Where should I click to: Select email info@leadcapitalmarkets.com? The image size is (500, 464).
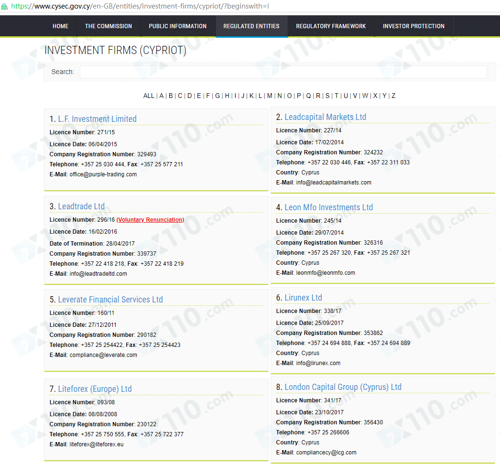pos(334,183)
